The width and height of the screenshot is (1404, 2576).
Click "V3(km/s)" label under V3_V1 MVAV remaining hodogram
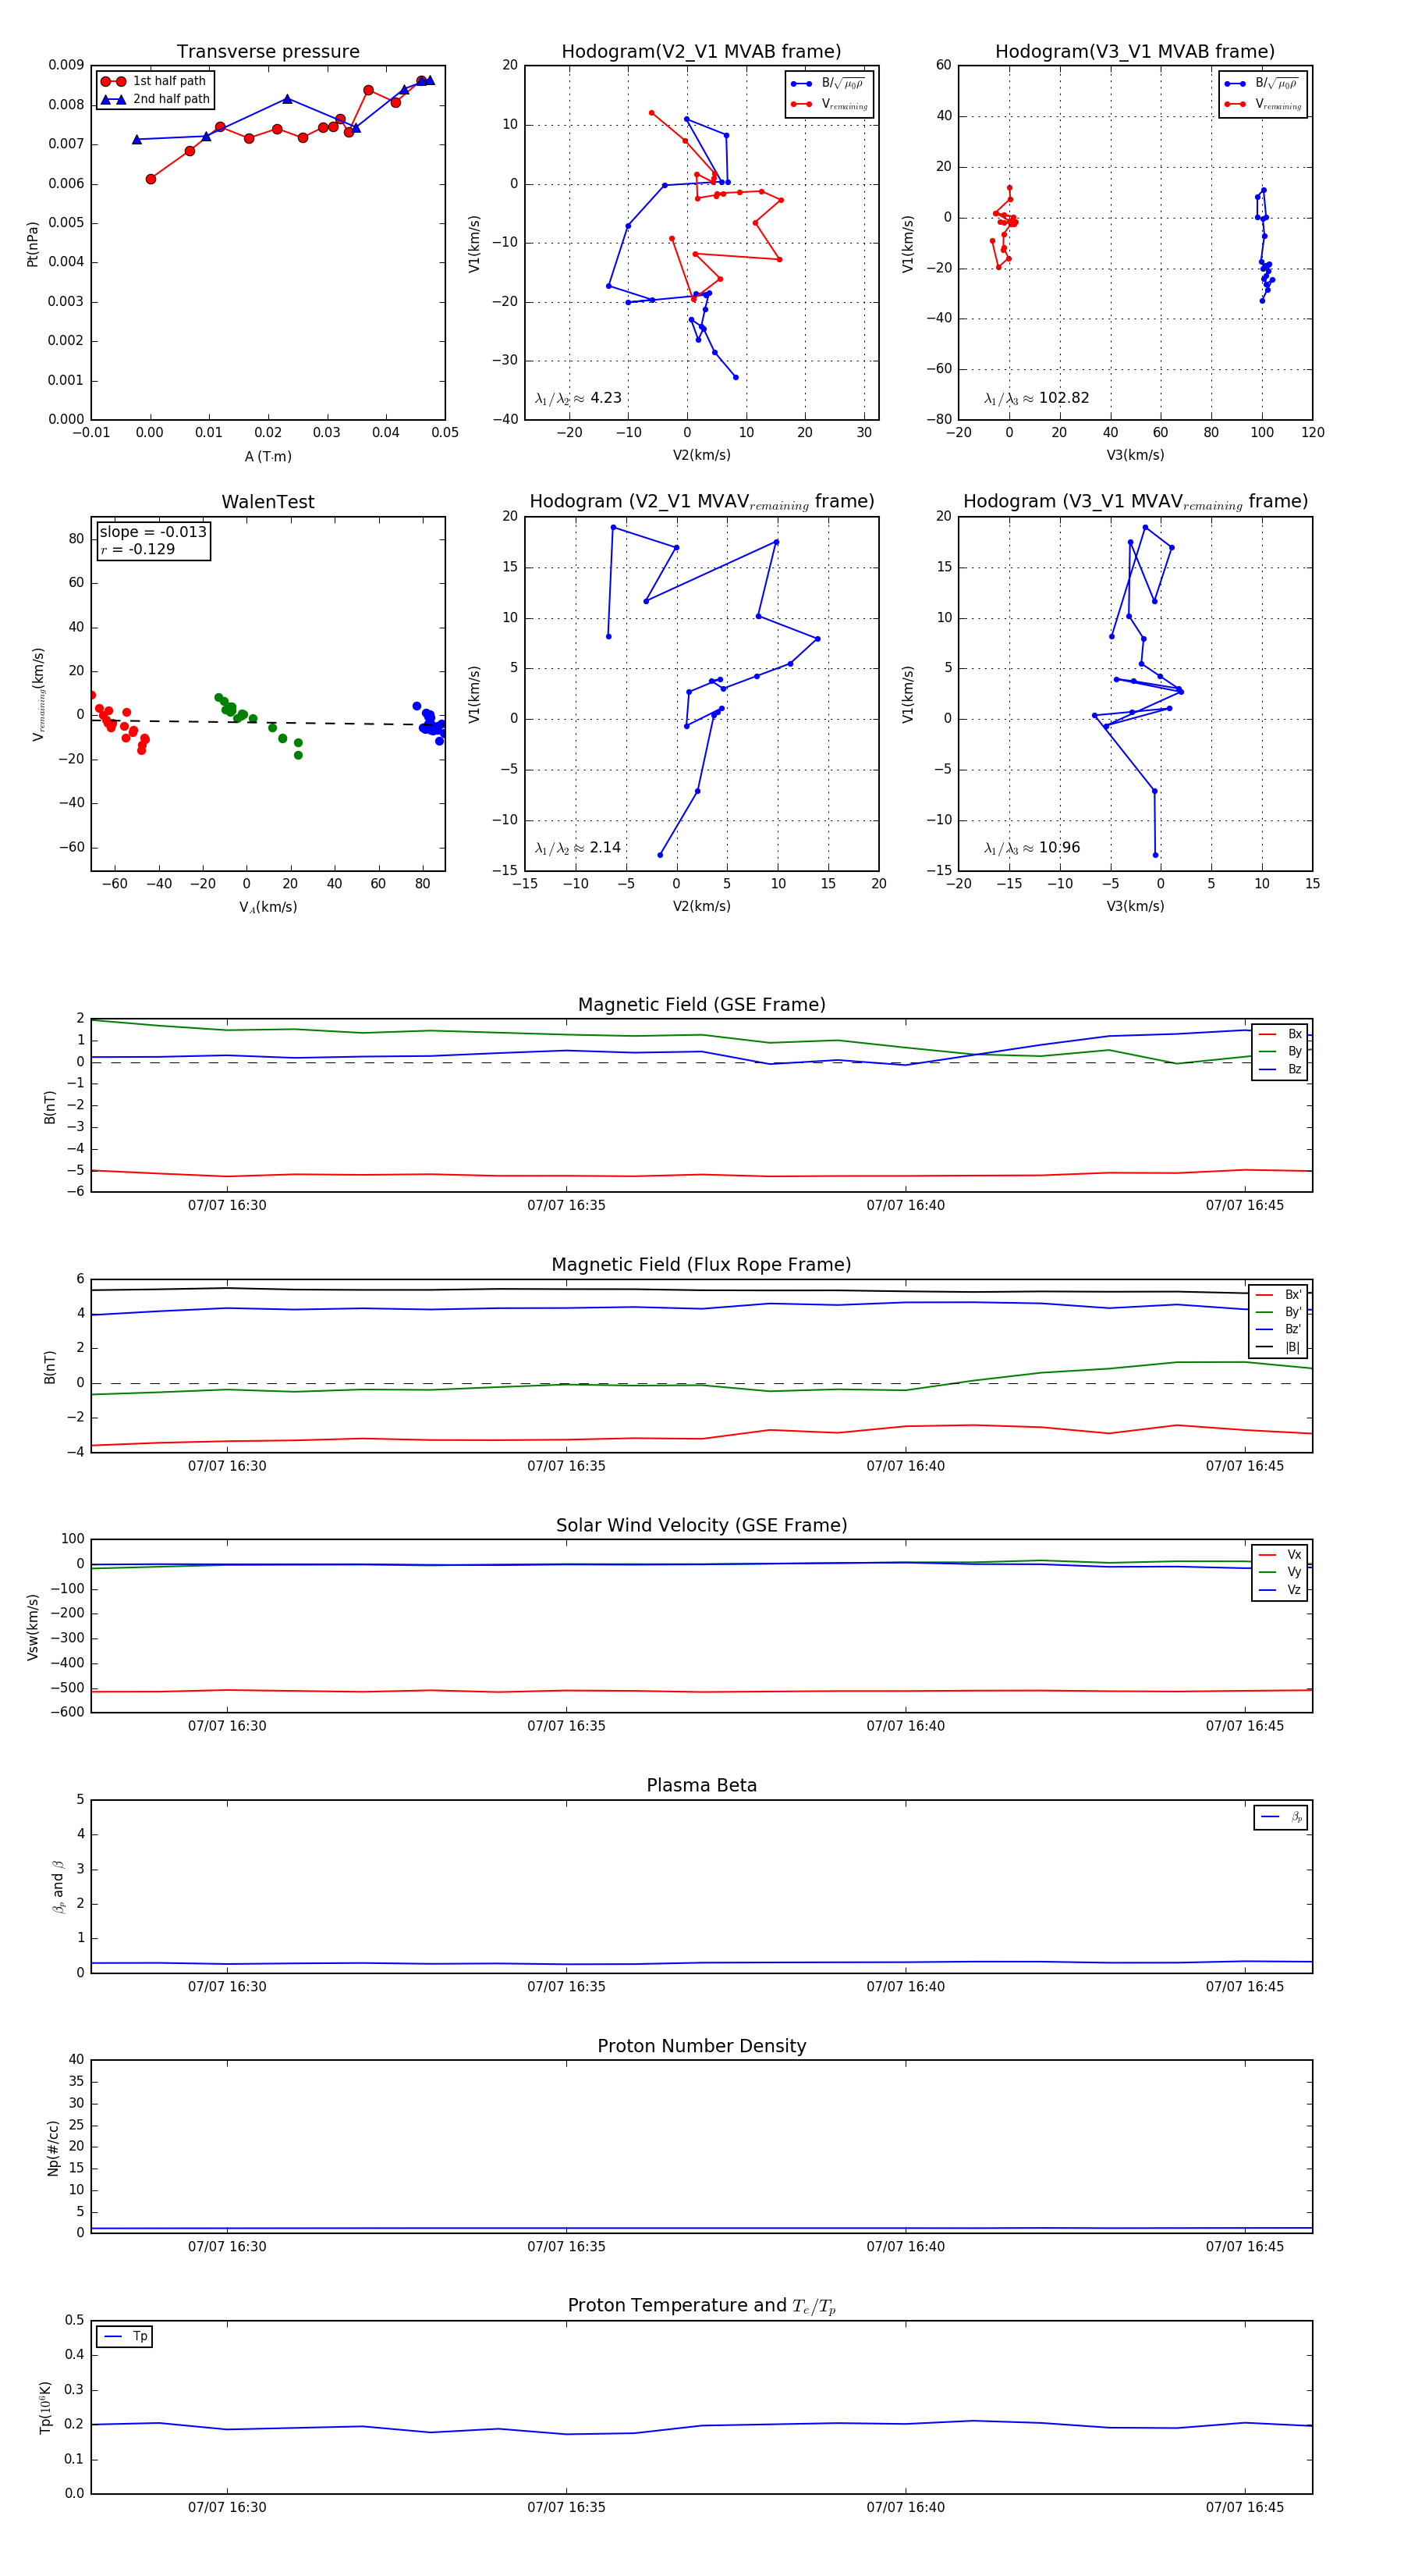coord(1135,906)
